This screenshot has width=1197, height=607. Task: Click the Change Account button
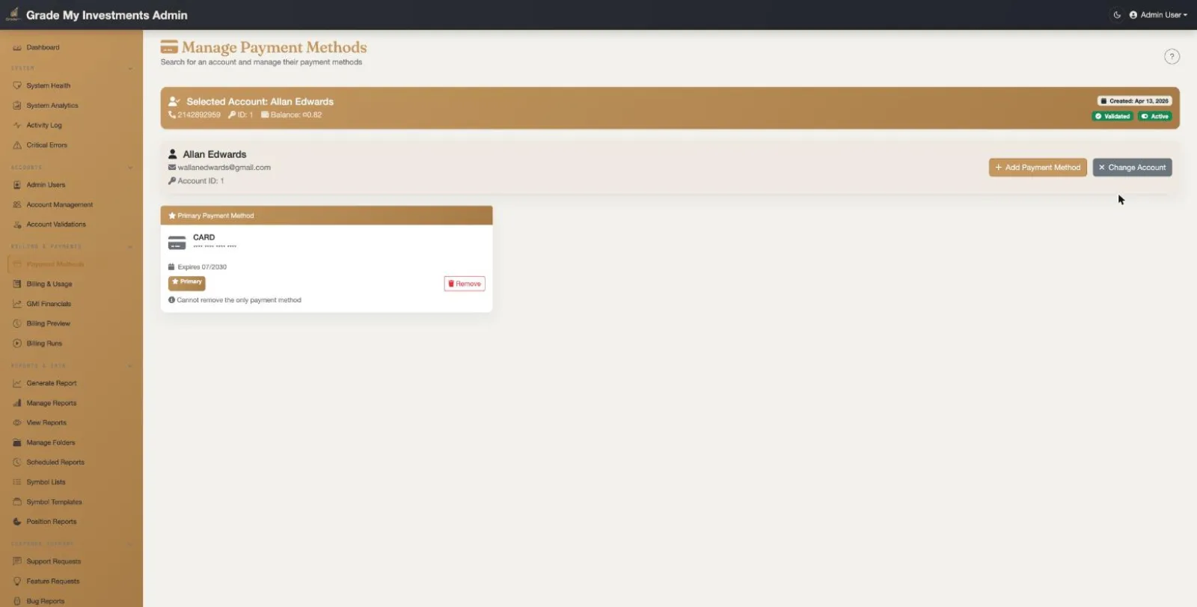click(x=1132, y=168)
